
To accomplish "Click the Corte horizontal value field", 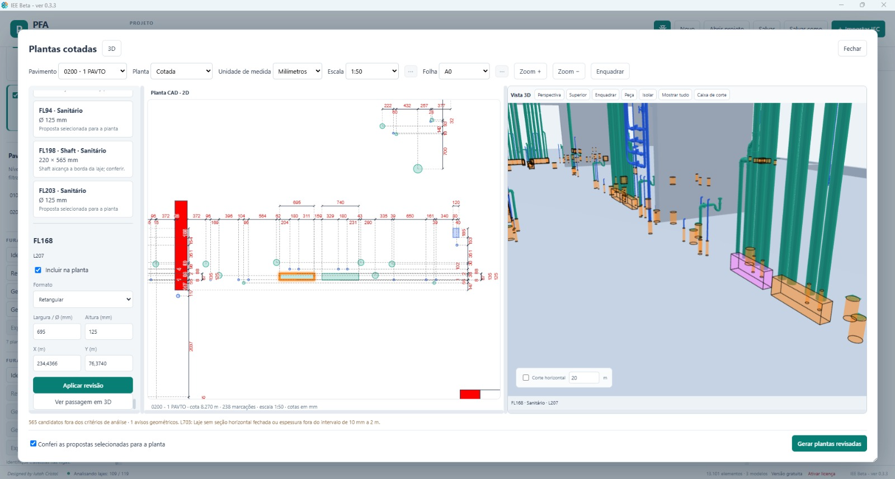I will 584,378.
